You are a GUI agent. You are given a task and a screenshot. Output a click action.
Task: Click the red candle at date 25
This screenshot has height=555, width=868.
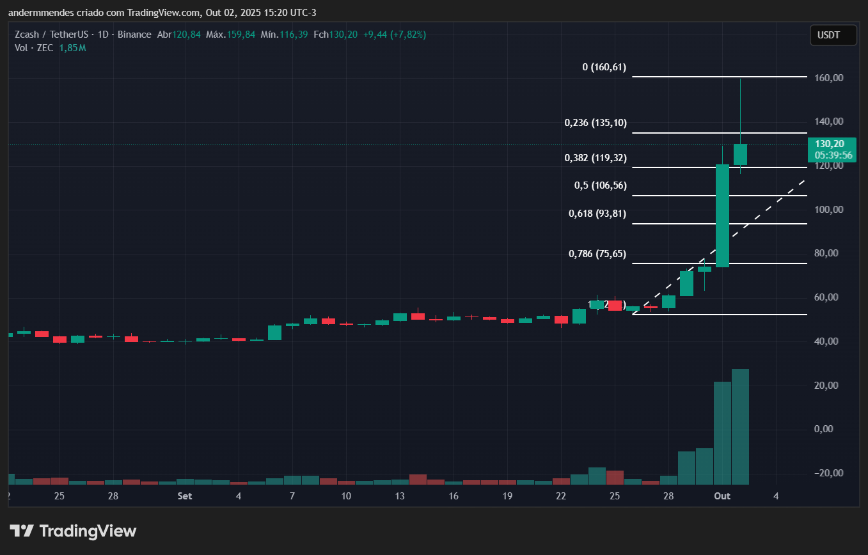[615, 306]
